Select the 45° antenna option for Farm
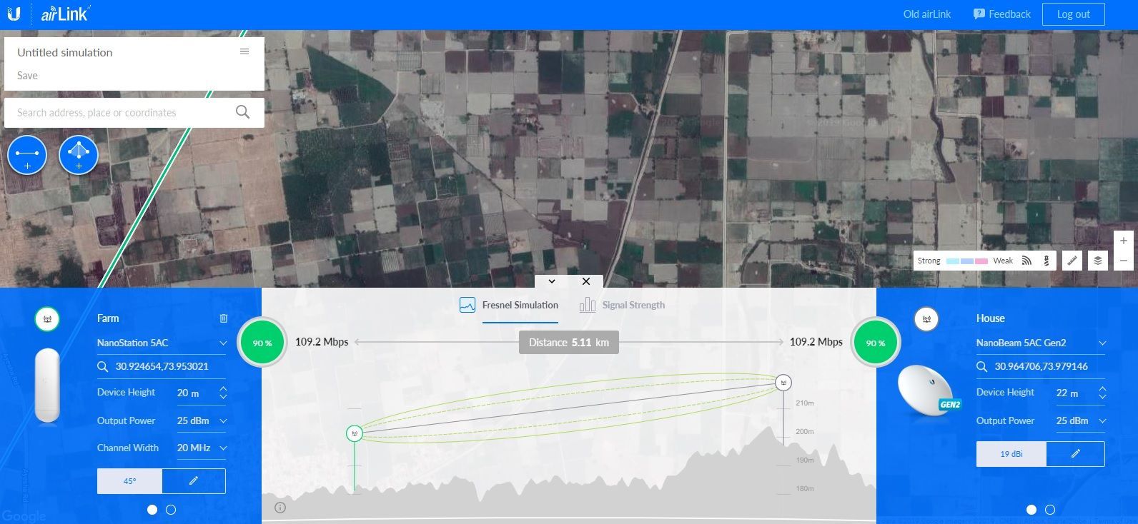This screenshot has height=524, width=1138. pyautogui.click(x=129, y=481)
